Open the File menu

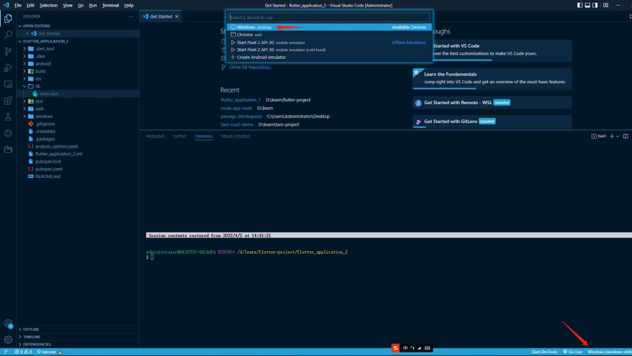tap(18, 5)
